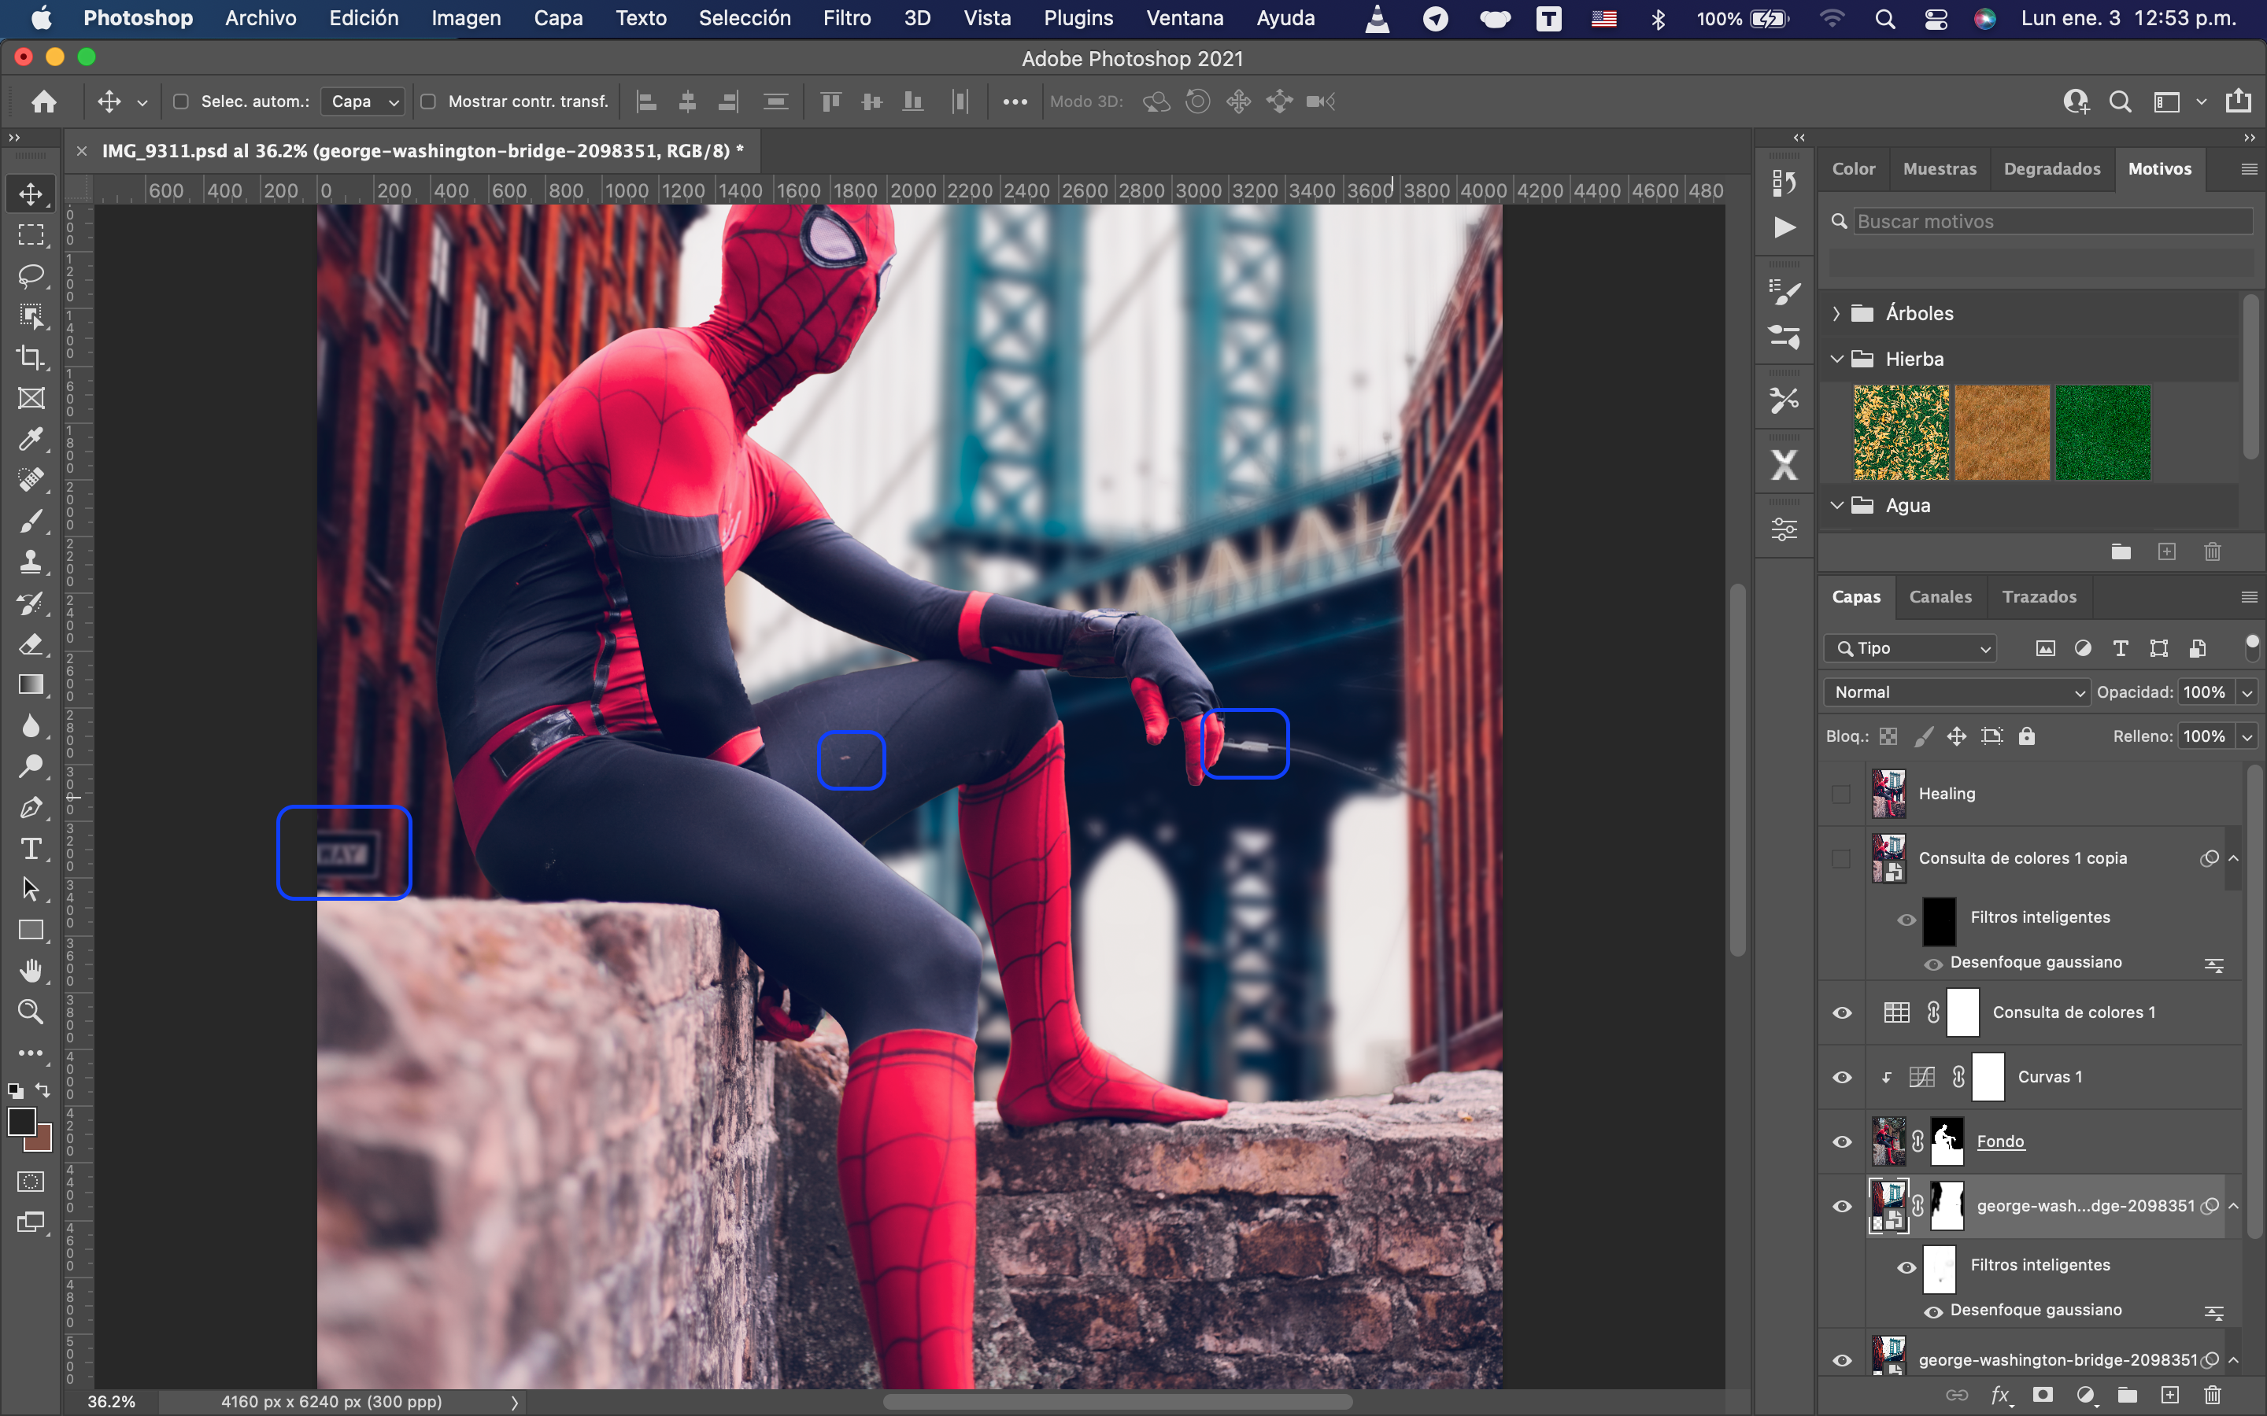Select the Blur tool

point(31,726)
